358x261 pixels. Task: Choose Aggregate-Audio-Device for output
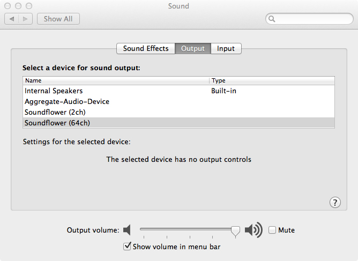click(x=67, y=101)
